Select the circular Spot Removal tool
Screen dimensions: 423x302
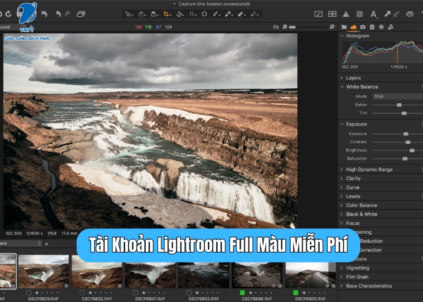204,14
